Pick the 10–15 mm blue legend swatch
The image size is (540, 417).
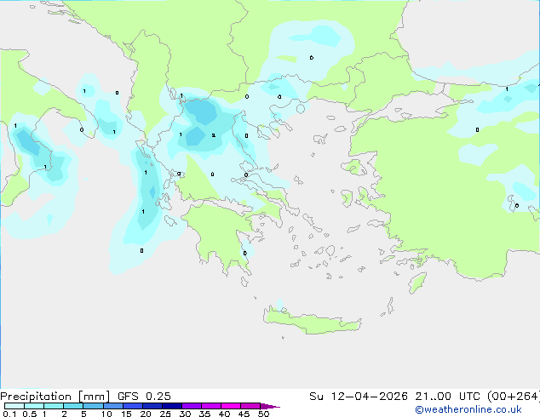(x=112, y=406)
